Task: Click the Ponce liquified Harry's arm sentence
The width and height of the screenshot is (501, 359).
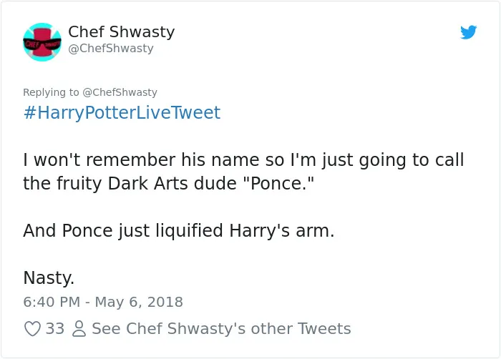Action: (x=179, y=230)
